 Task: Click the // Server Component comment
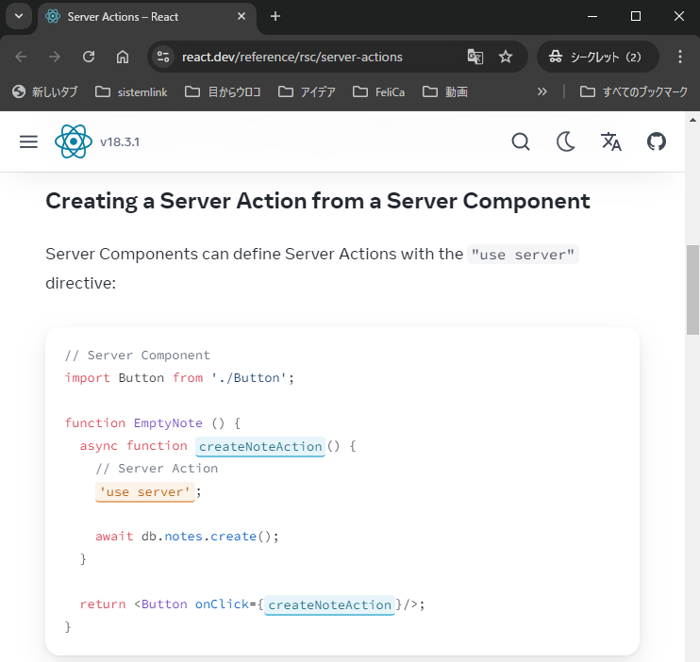coord(138,355)
